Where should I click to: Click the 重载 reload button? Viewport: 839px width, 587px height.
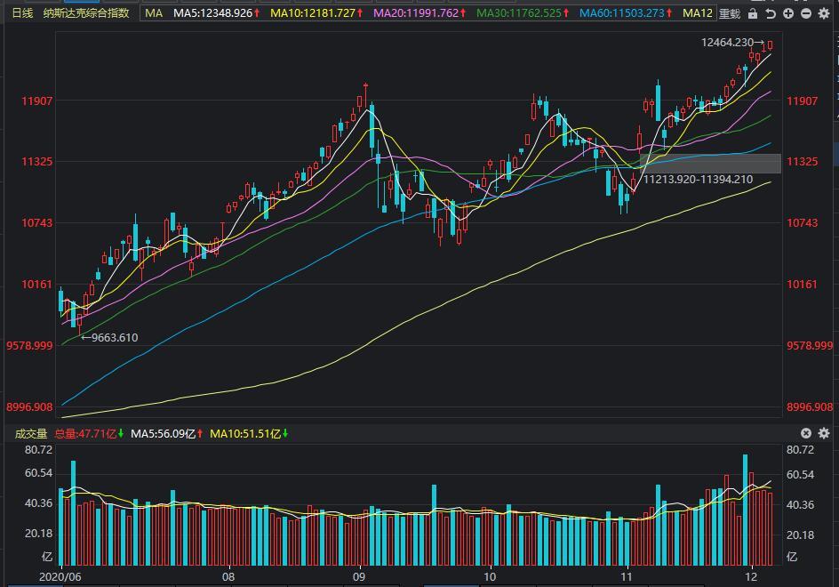(x=730, y=13)
